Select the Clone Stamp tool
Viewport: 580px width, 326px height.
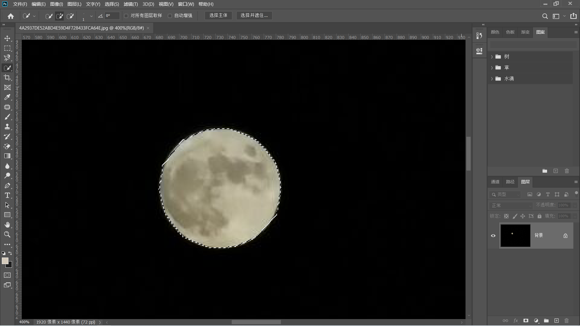7,127
